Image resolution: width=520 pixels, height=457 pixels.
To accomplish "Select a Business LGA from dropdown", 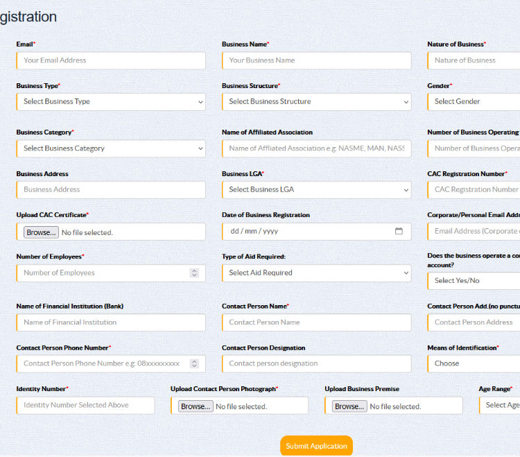I will point(316,190).
